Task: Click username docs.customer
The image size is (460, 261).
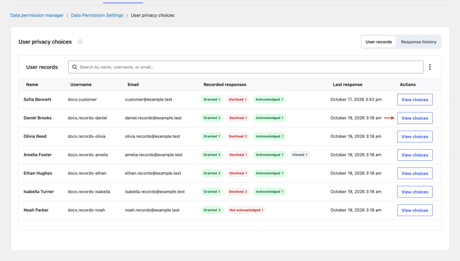Action: tap(82, 100)
